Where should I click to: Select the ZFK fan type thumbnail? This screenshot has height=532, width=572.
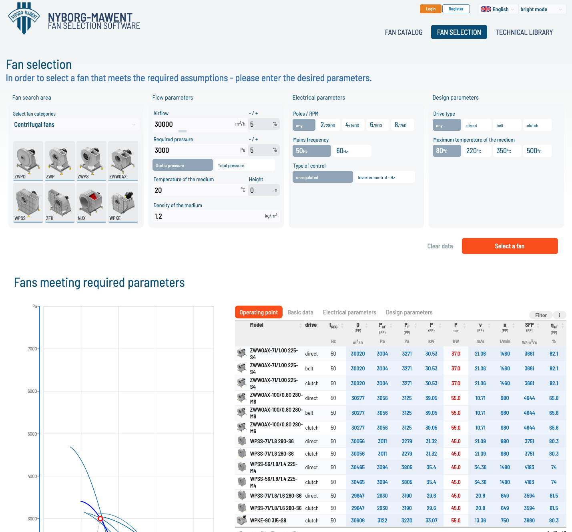(x=60, y=202)
